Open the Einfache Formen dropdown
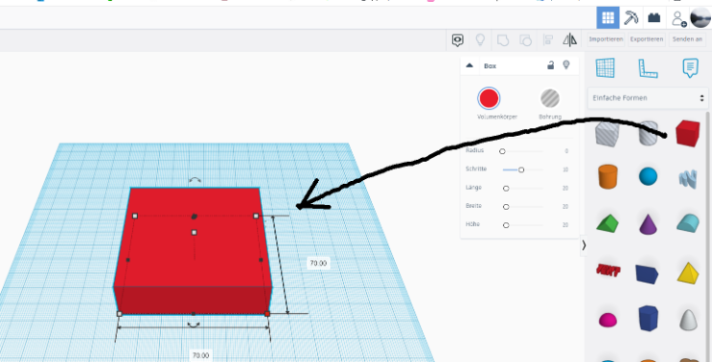 (x=648, y=98)
